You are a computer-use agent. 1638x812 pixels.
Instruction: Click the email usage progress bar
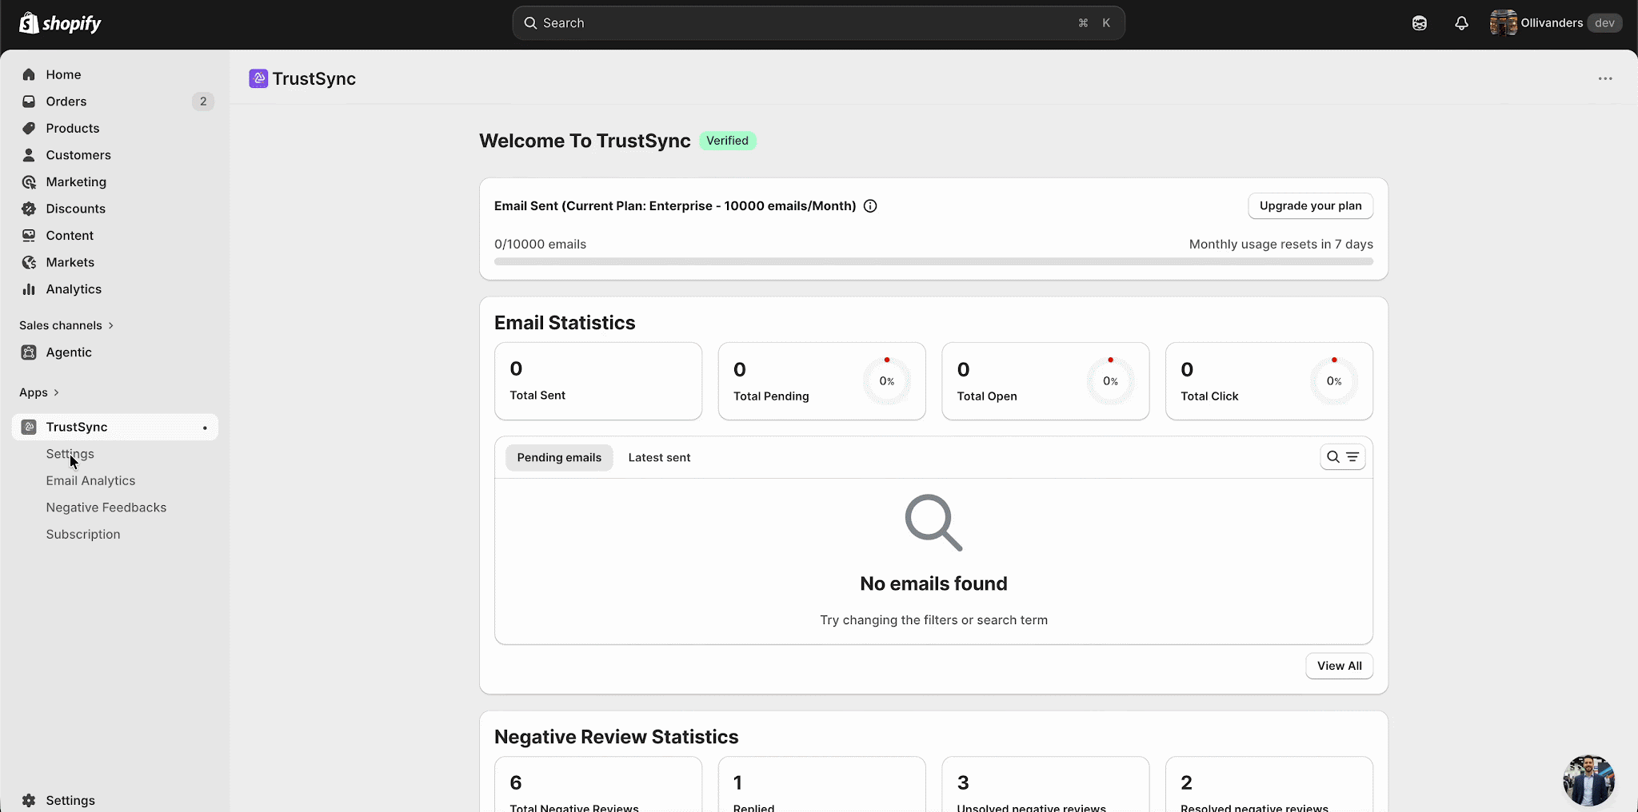tap(933, 261)
